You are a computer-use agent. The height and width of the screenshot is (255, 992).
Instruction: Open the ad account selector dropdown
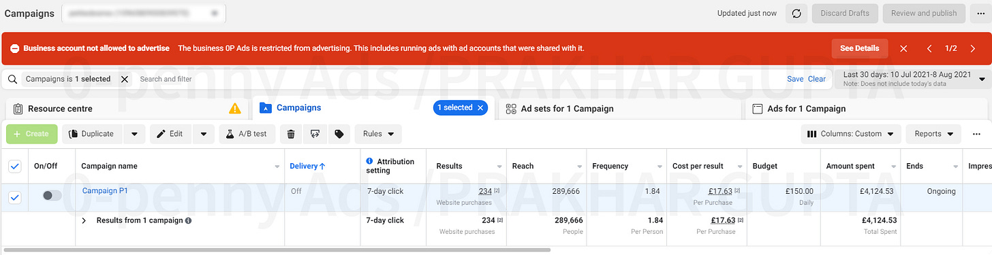[x=144, y=13]
